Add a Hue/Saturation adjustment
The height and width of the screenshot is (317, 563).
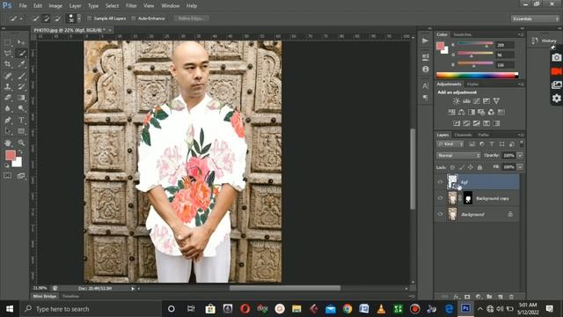click(451, 112)
